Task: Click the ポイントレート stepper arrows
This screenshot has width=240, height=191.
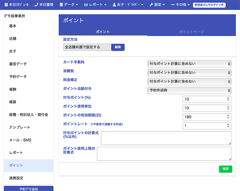Action: point(228,126)
